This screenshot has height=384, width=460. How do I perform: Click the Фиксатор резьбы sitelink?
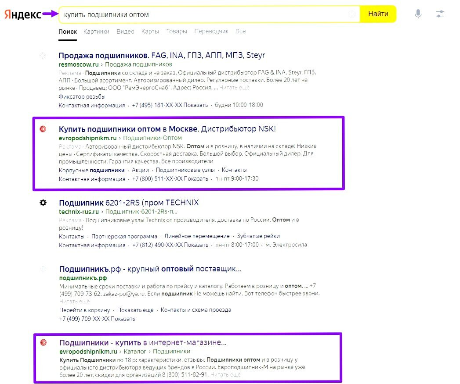(82, 96)
